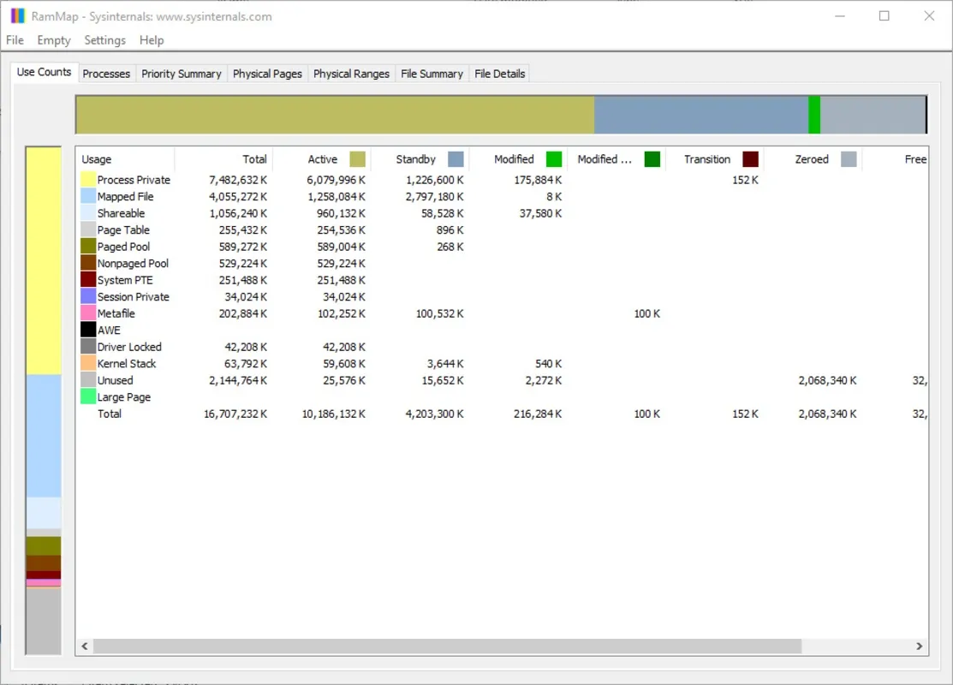The height and width of the screenshot is (685, 953).
Task: Click the Zeroed segment of the top memory bar
Action: pos(873,114)
